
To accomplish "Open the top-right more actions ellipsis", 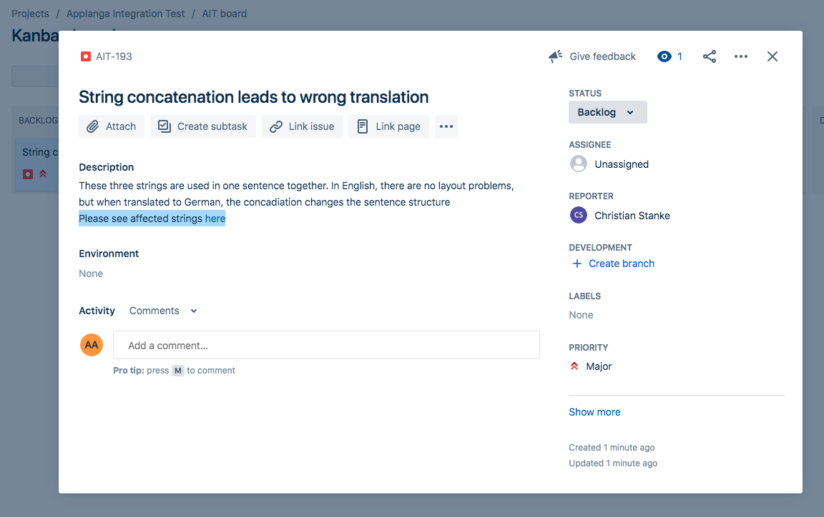I will (x=741, y=56).
